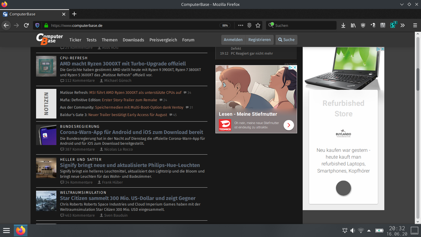Open the Downloads panel in Firefox

343,25
